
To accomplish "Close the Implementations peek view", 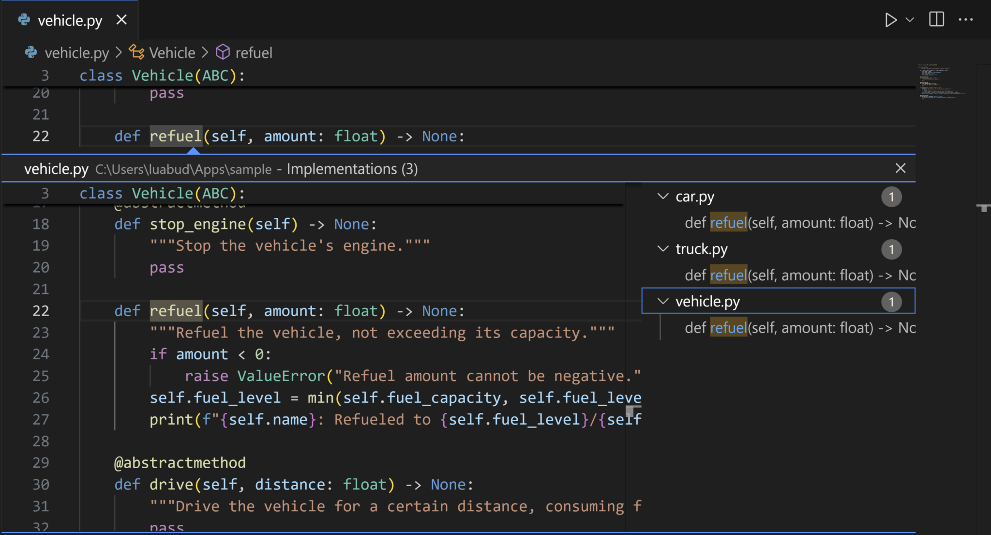I will [900, 168].
